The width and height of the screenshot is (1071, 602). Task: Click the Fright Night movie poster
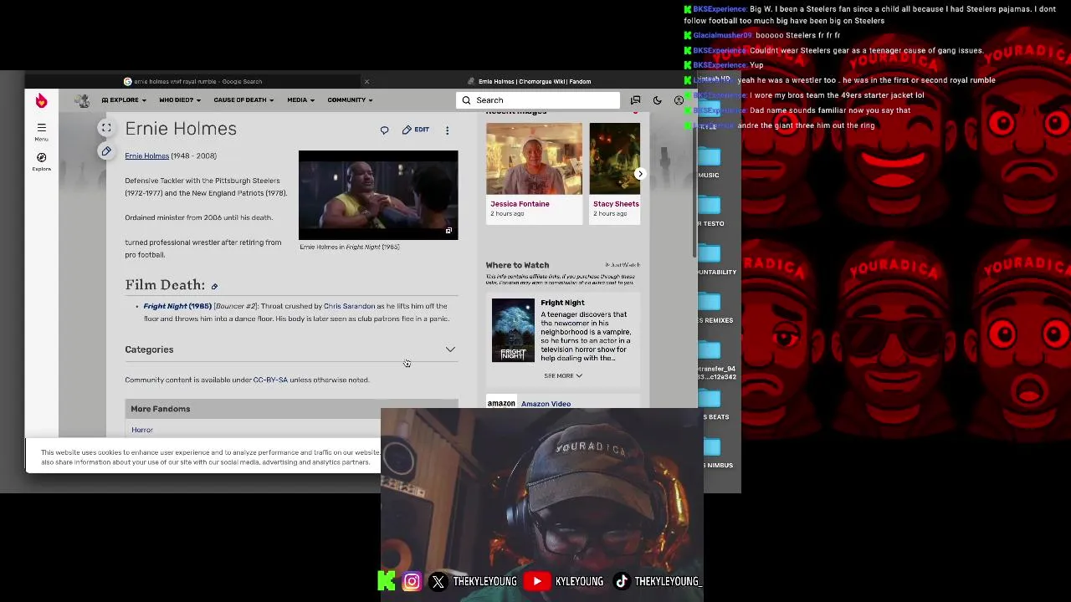click(513, 330)
